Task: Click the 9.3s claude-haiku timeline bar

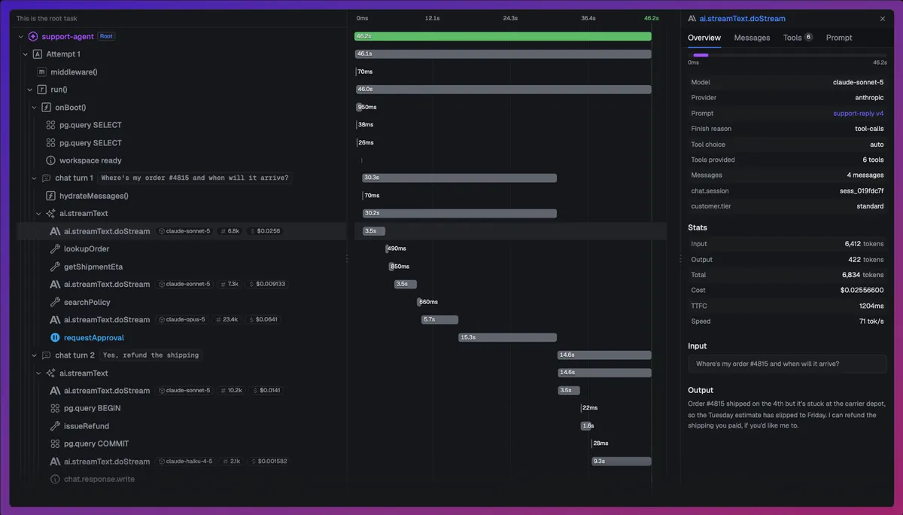Action: tap(621, 462)
